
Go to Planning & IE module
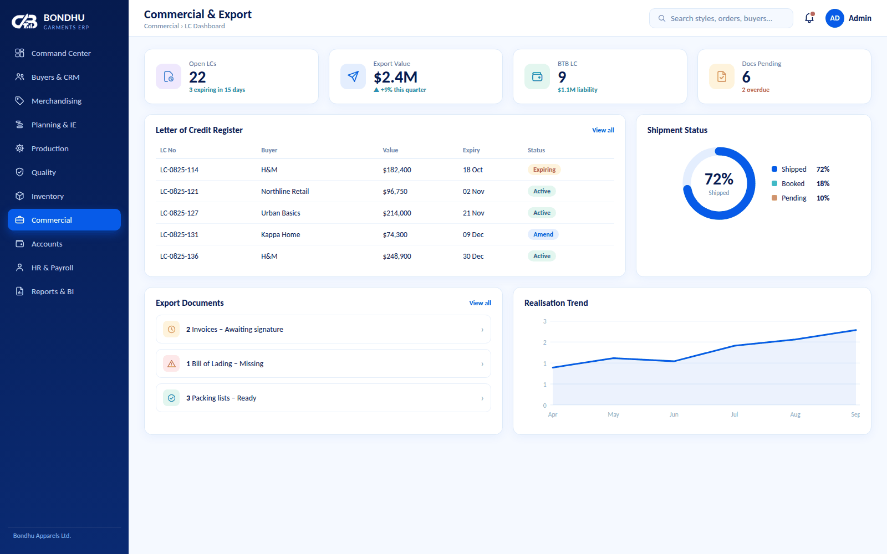click(64, 125)
